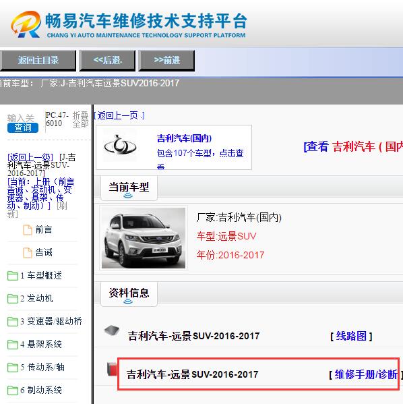Select the 前言 tree item text
The width and height of the screenshot is (403, 404).
pos(44,229)
